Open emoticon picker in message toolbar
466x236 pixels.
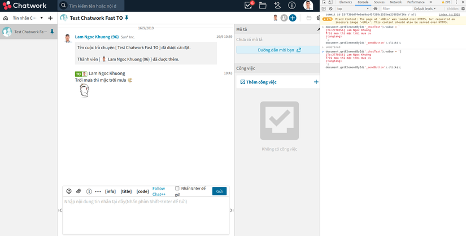[x=69, y=191]
